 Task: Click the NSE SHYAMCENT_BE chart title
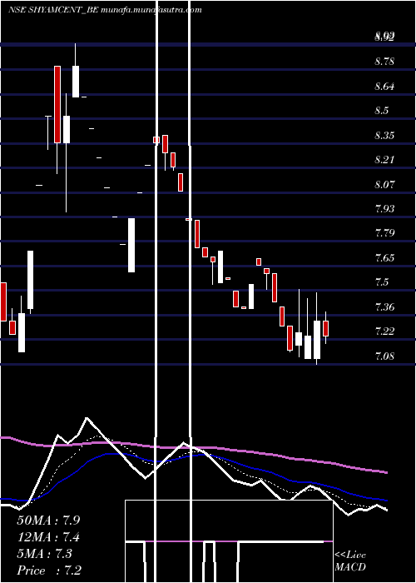point(105,10)
